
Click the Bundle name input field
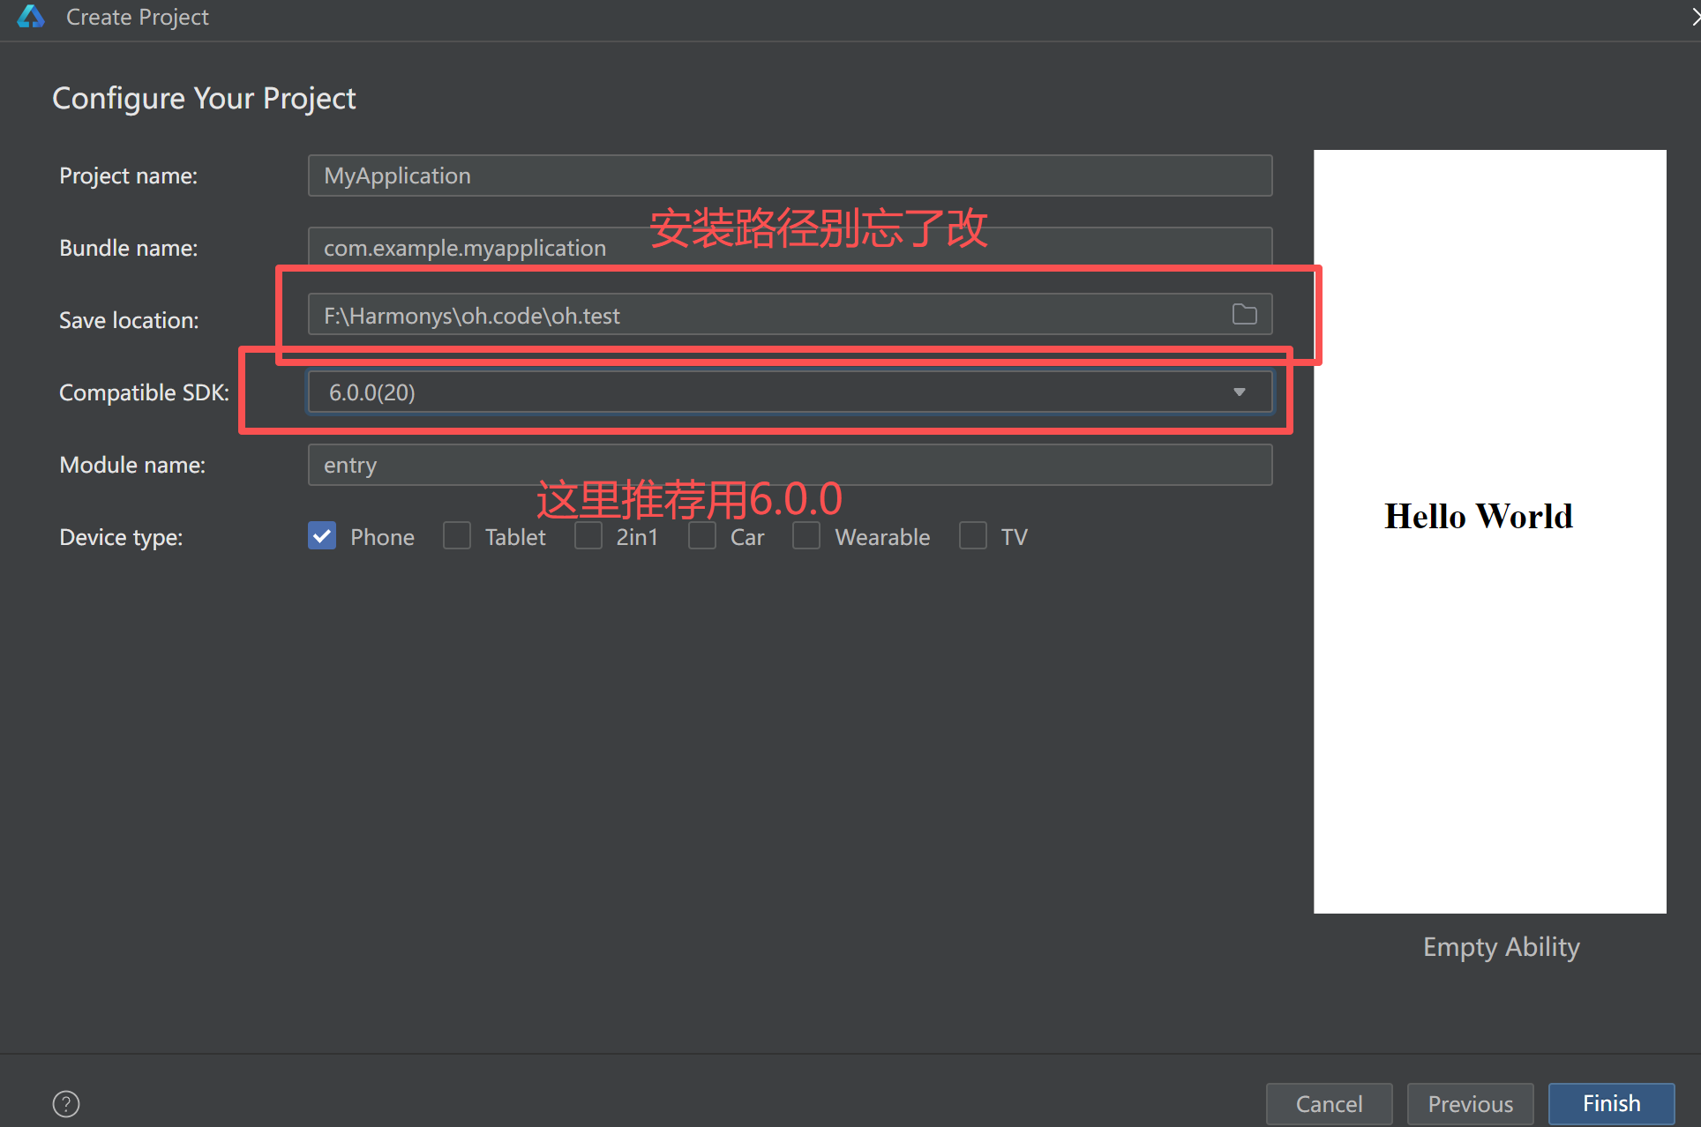coord(790,247)
